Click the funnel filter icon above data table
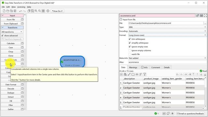 point(145,74)
